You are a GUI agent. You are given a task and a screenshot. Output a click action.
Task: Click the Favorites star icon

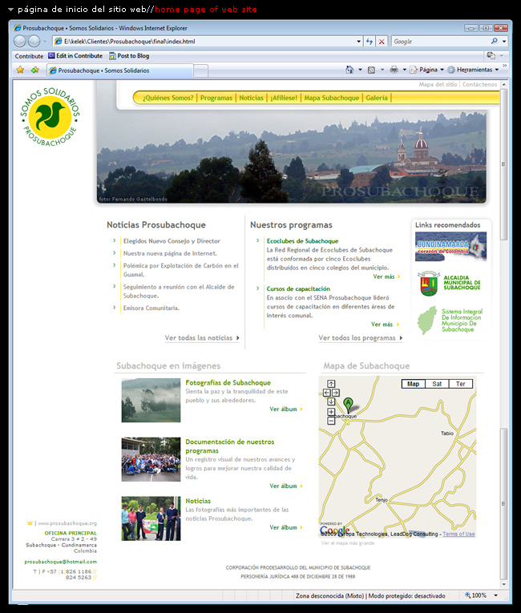point(20,70)
